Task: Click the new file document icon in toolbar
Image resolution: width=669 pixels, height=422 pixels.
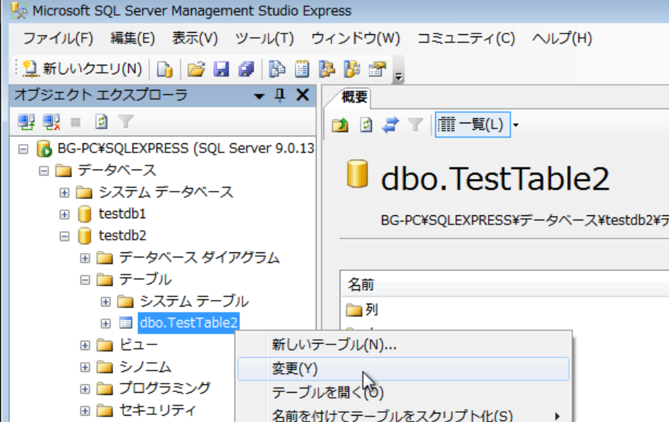Action: click(165, 69)
